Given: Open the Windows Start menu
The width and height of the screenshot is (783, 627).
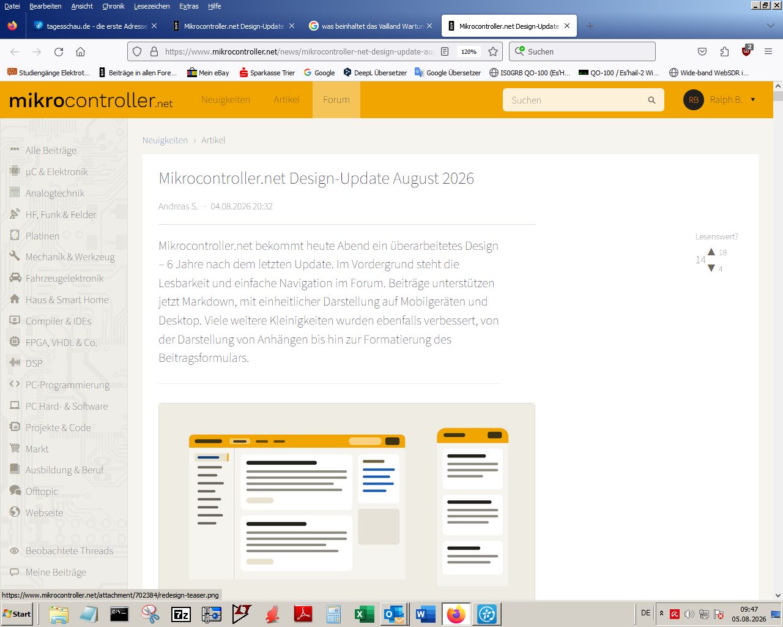Looking at the screenshot, I should 17,614.
